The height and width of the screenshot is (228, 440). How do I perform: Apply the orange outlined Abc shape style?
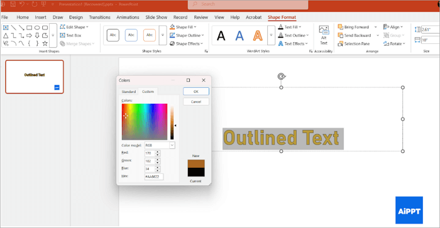coord(150,35)
